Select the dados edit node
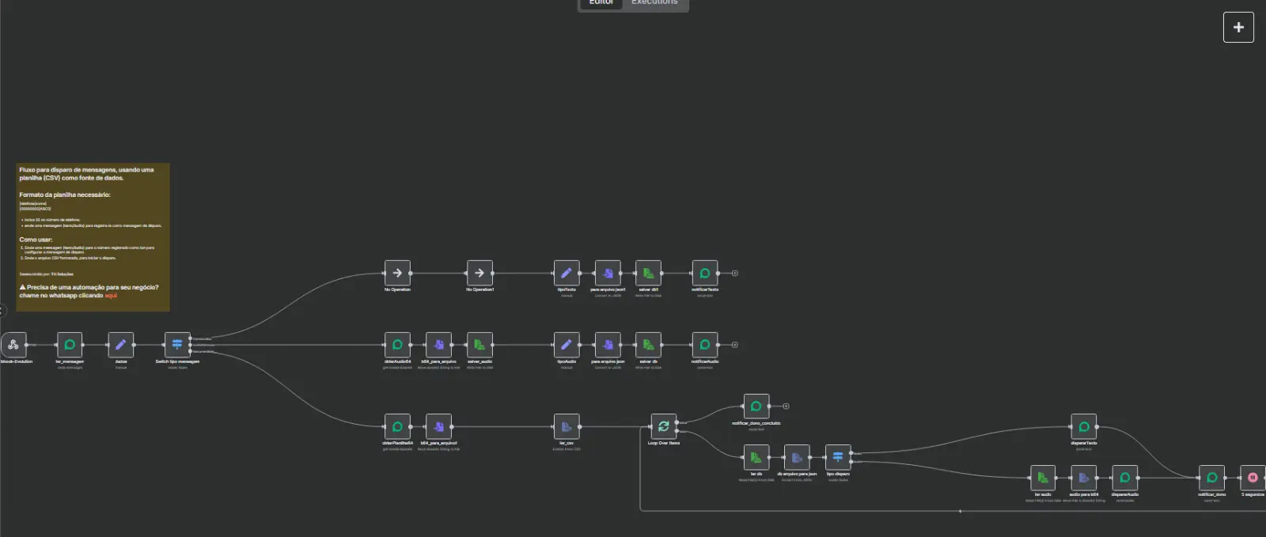Screen dimensions: 1266x537 (x=121, y=345)
